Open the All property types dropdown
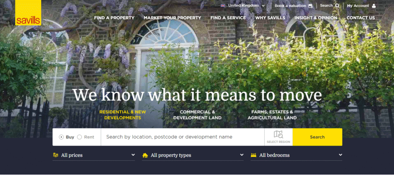The image size is (394, 186). [193, 155]
